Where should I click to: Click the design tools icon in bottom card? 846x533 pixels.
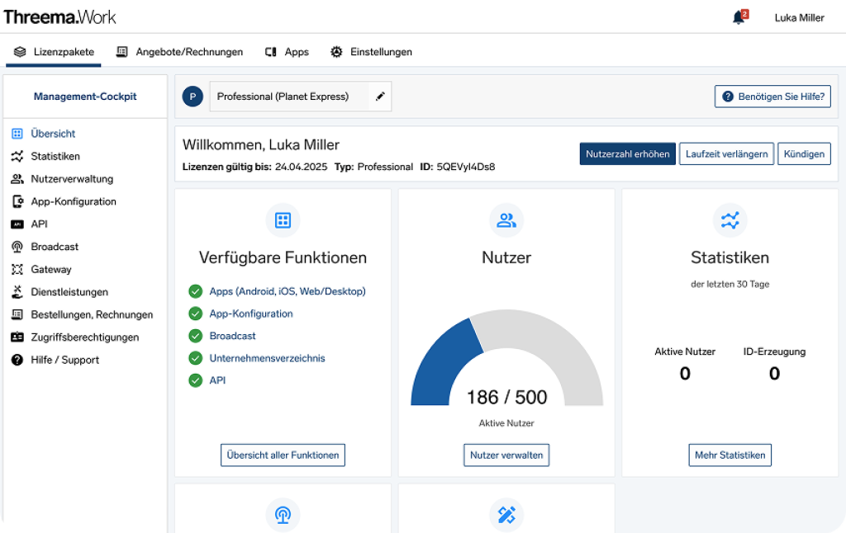[506, 515]
